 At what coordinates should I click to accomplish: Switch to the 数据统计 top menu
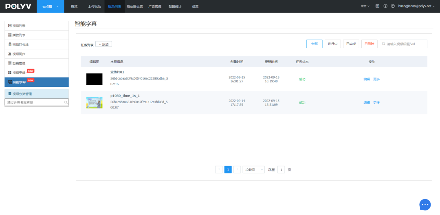coord(175,7)
